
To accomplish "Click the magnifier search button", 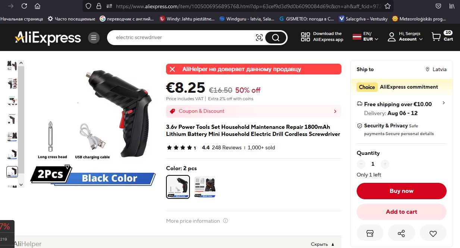I will tap(276, 37).
